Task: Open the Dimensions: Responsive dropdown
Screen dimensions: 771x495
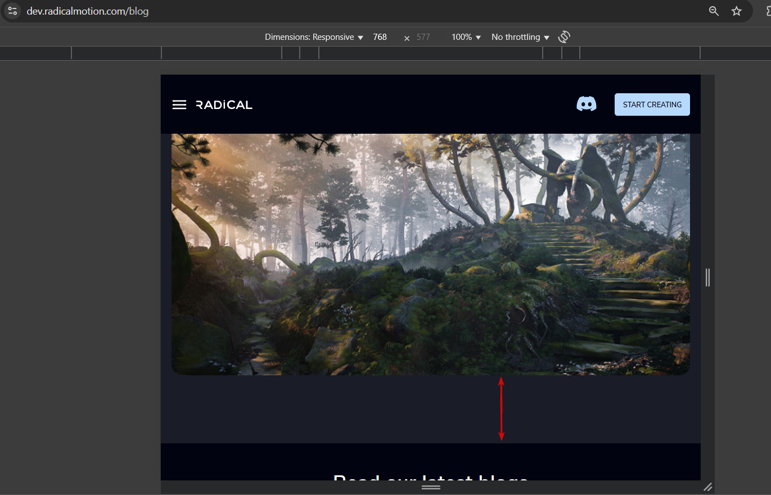Action: coord(314,37)
